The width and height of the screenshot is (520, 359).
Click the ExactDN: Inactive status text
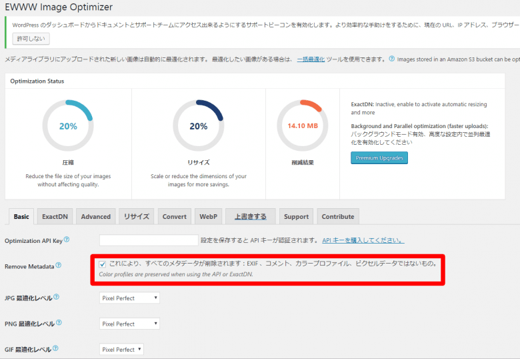click(x=419, y=108)
